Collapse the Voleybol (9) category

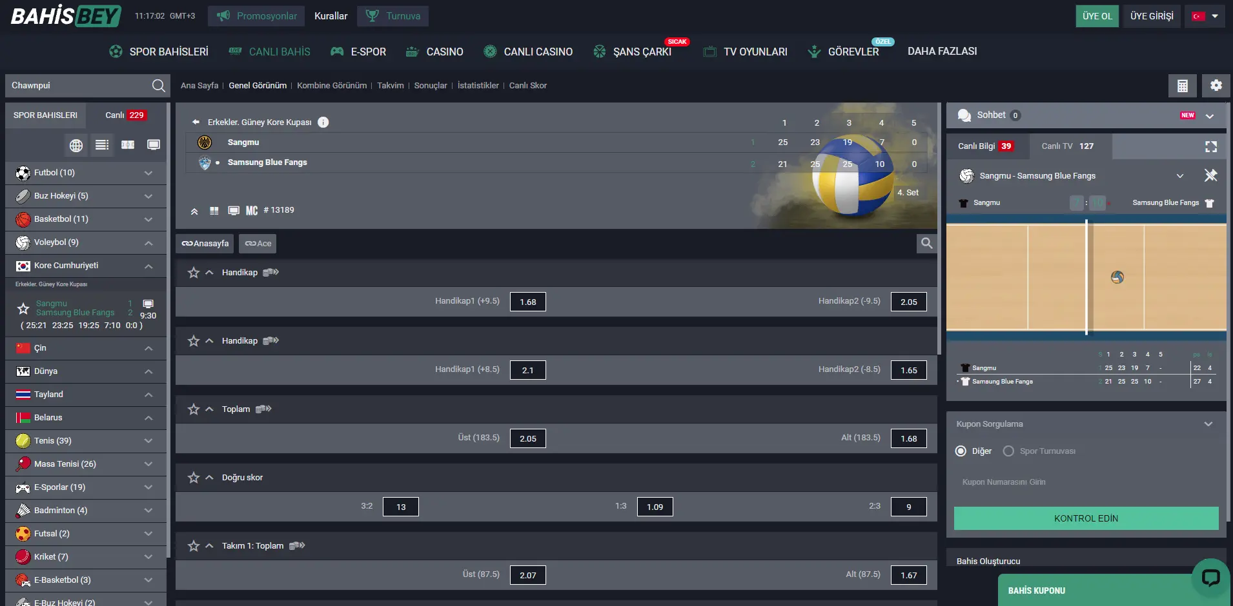click(86, 242)
